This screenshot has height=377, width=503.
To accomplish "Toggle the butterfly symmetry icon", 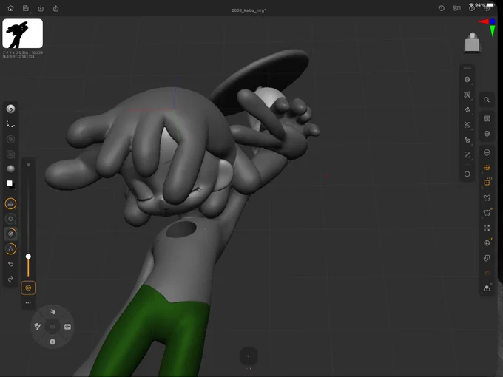I will tap(487, 198).
